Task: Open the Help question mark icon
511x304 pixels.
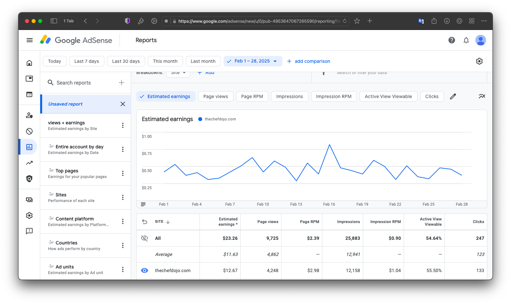Action: (452, 40)
